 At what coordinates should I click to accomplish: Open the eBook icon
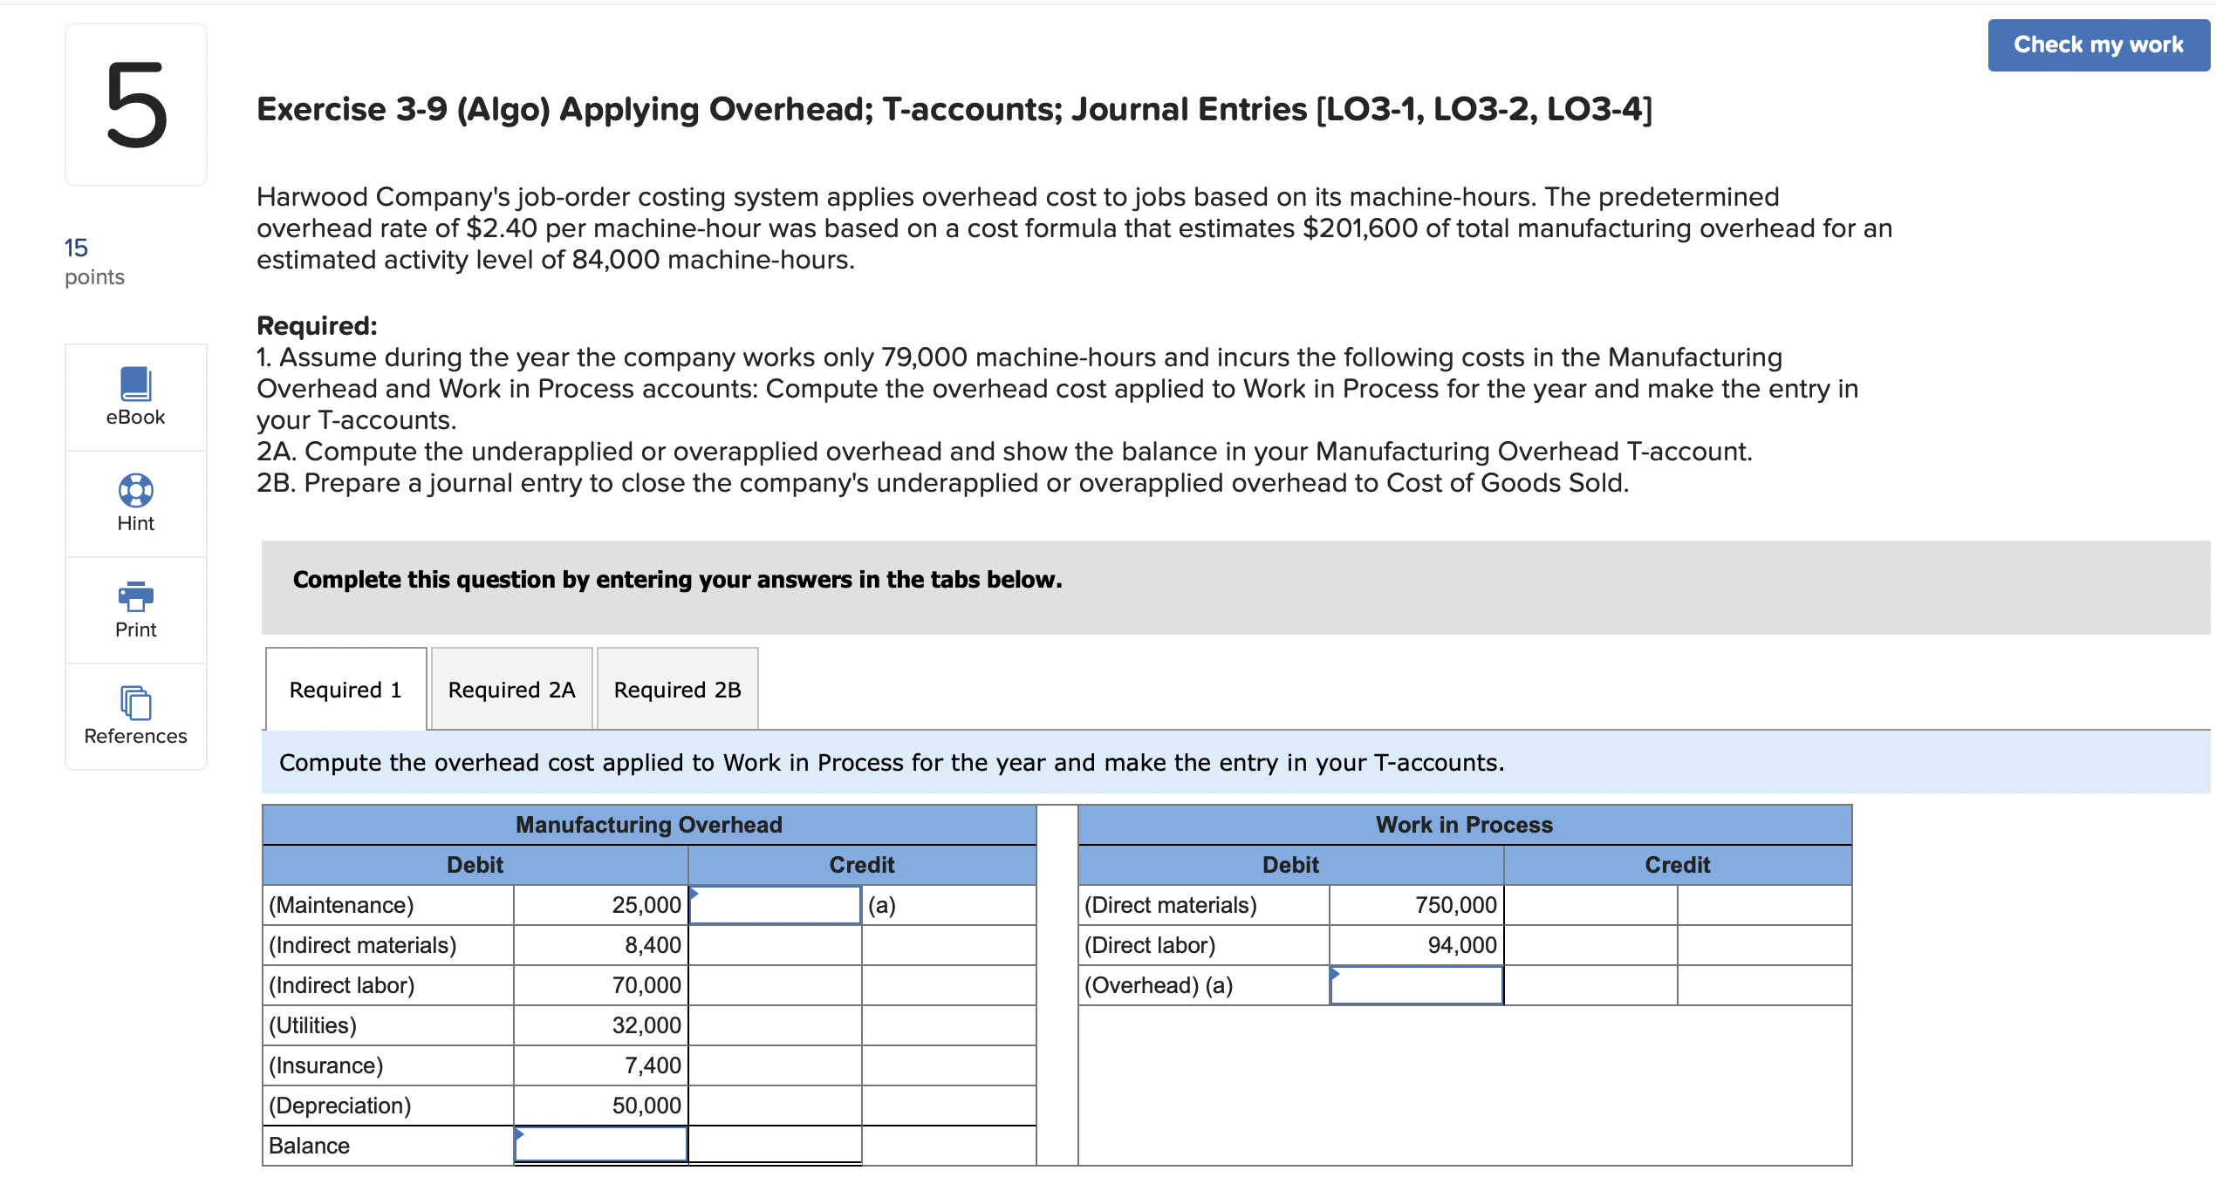point(135,384)
